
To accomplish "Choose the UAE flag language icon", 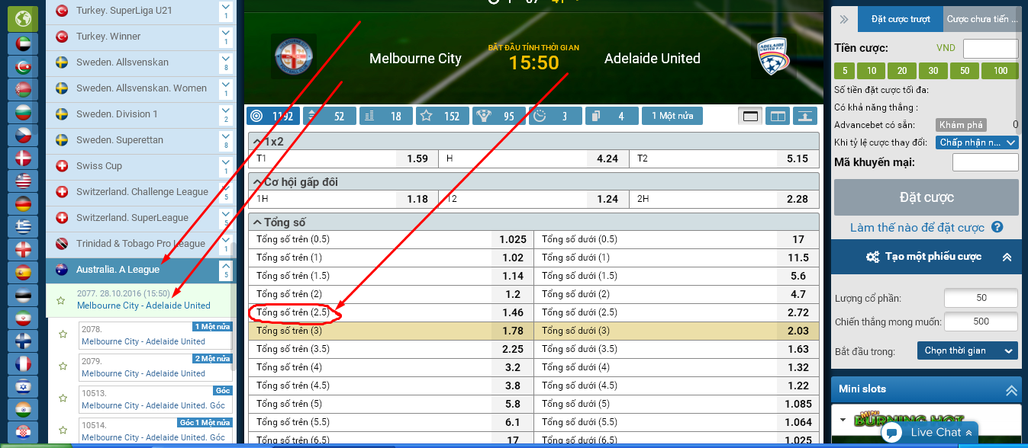I will click(23, 44).
